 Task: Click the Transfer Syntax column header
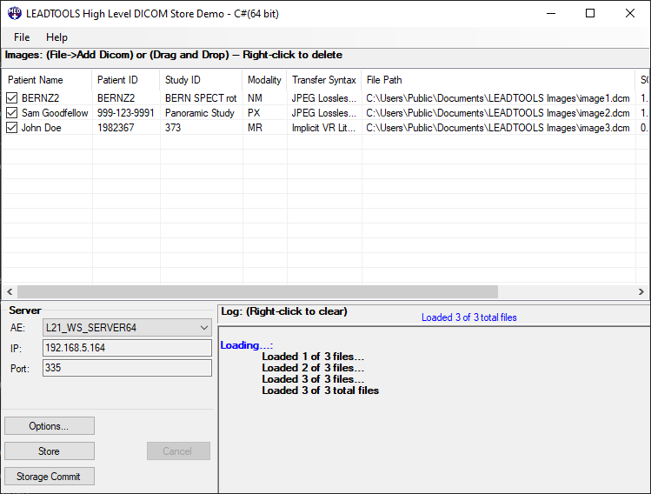pyautogui.click(x=324, y=80)
